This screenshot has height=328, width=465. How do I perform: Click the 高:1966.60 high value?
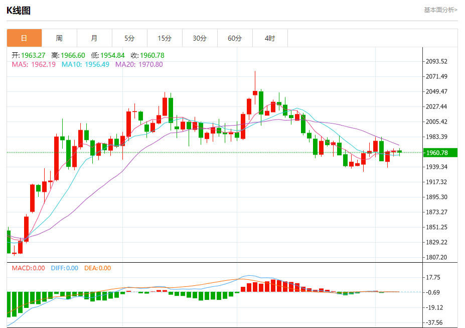click(68, 55)
